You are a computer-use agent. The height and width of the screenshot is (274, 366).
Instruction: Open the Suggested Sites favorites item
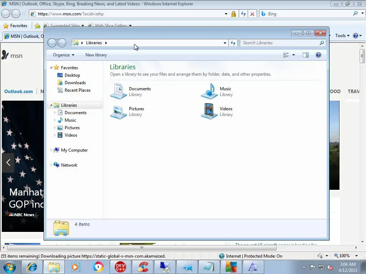click(x=64, y=26)
